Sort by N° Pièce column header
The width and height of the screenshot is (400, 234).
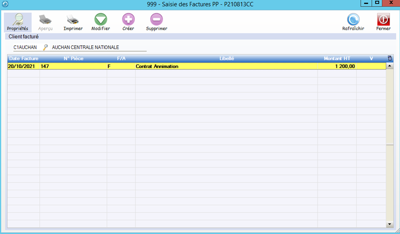point(73,58)
